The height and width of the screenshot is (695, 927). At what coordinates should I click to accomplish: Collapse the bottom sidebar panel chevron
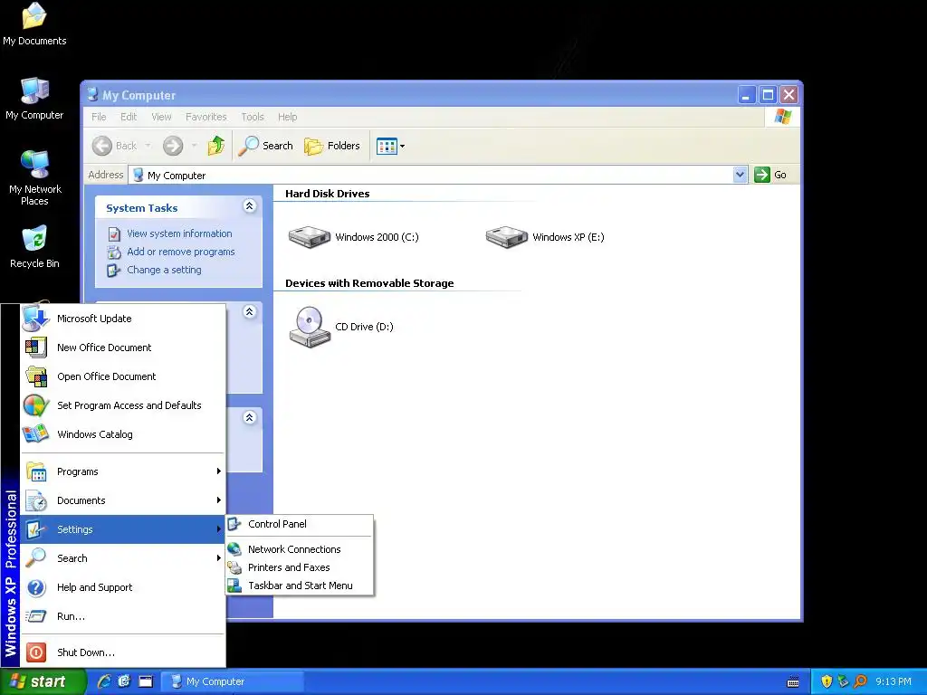pyautogui.click(x=250, y=417)
